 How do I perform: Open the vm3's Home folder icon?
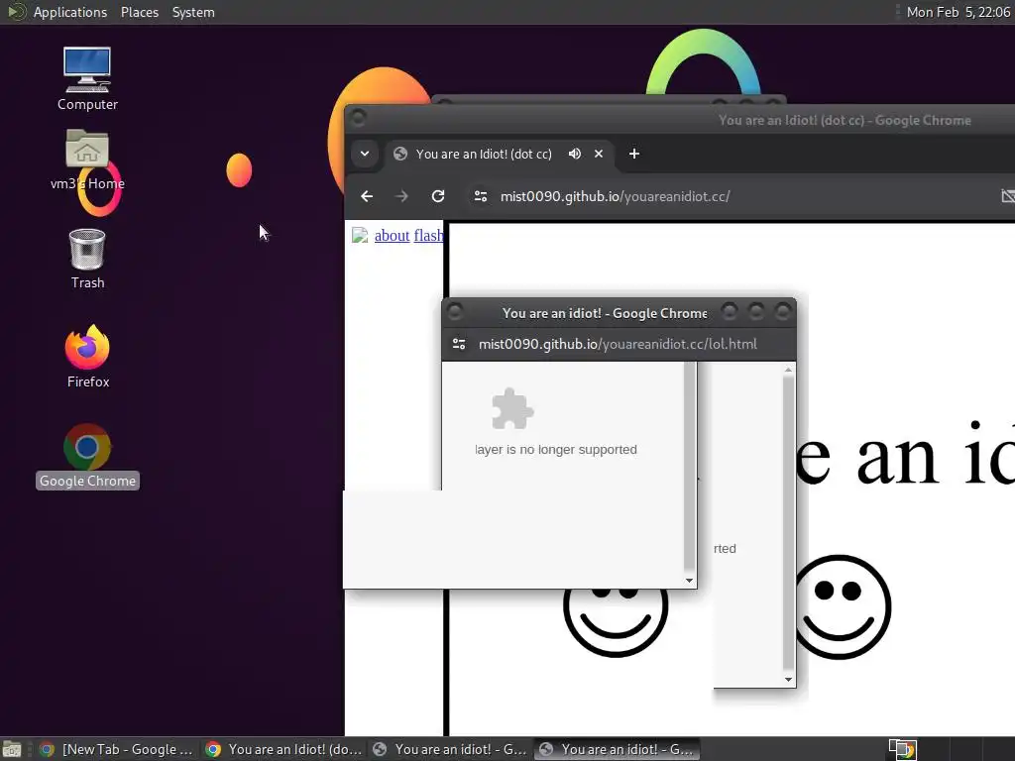pyautogui.click(x=87, y=160)
